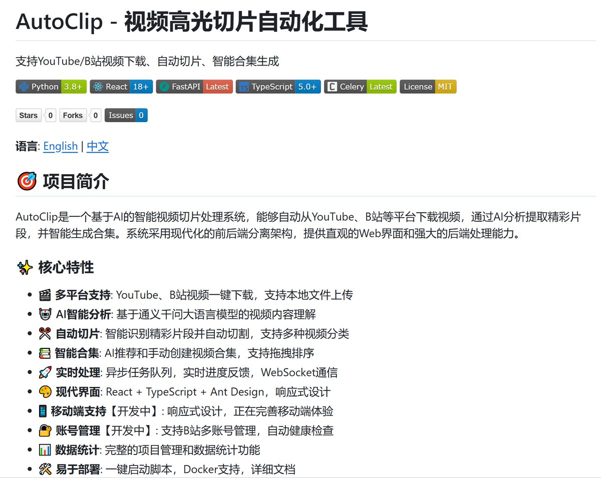Click the bold text 智能合集
The height and width of the screenshot is (478, 601).
(77, 353)
